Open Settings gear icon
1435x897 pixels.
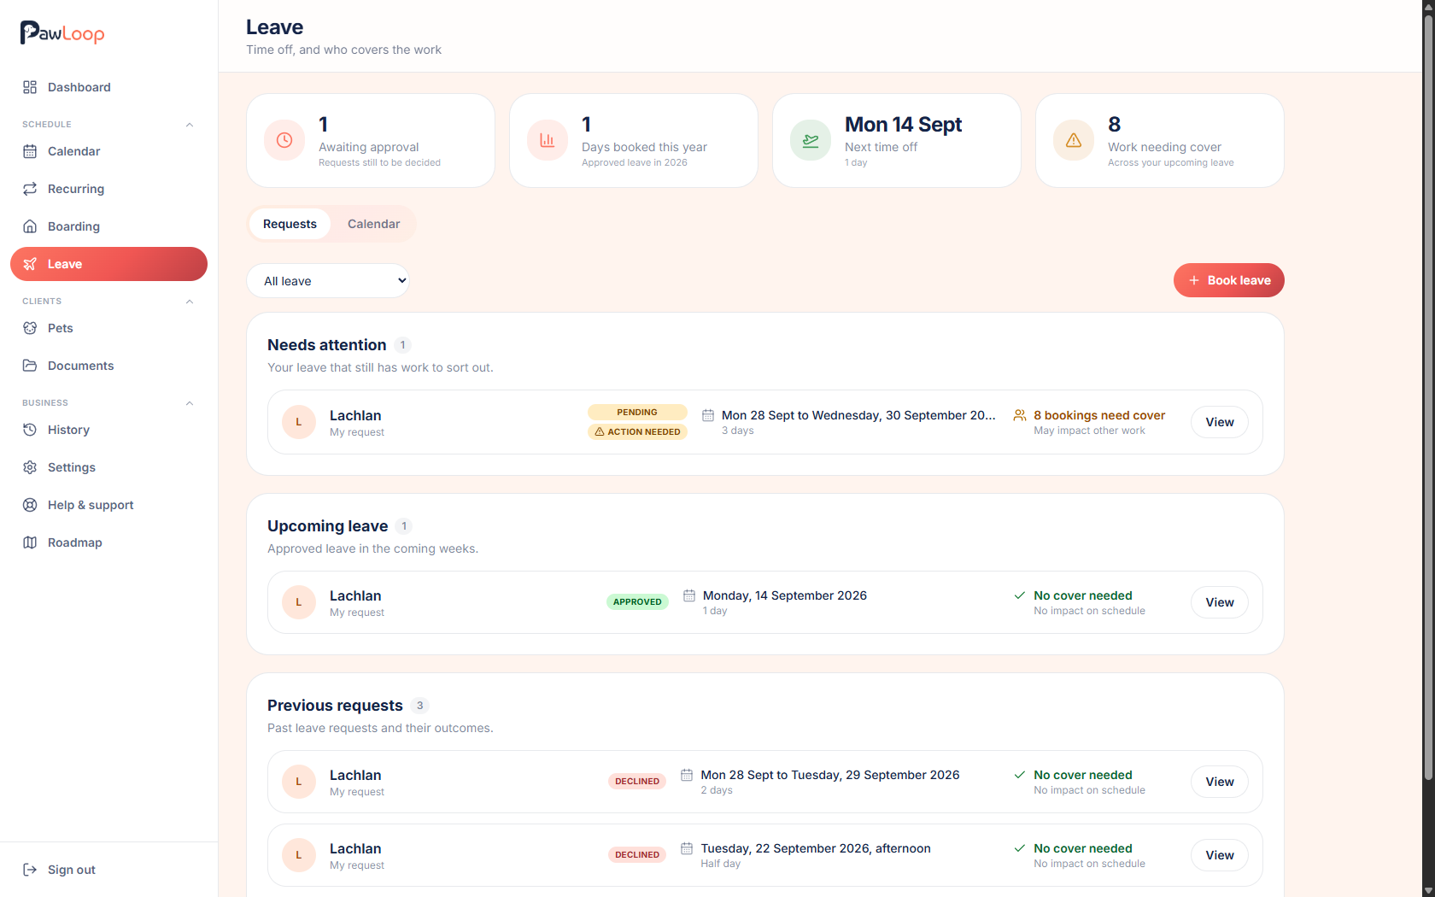(x=30, y=467)
